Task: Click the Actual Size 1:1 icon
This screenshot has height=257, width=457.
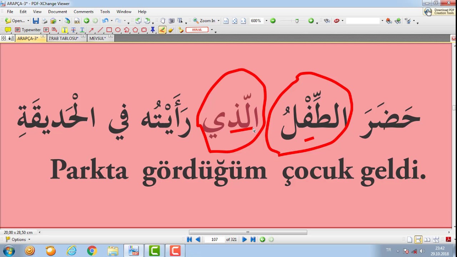Action: coord(226,21)
